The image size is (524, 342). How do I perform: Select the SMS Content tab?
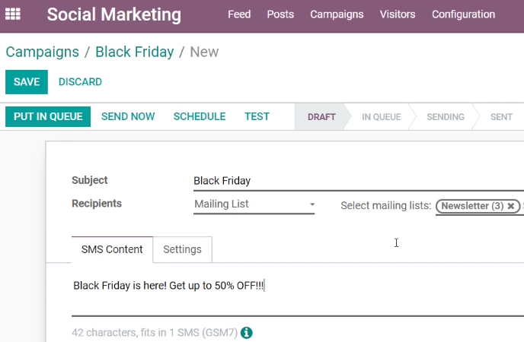click(112, 249)
